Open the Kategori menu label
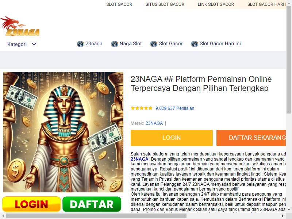The height and width of the screenshot is (219, 292). tap(17, 44)
